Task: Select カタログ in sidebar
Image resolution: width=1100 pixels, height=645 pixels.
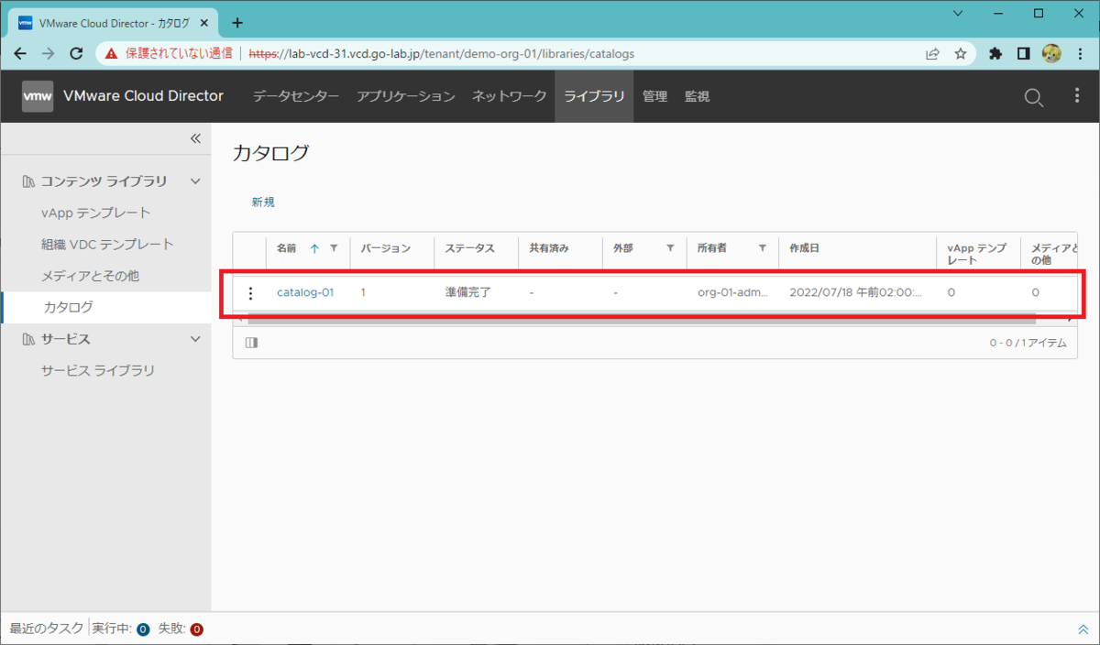Action: (105, 307)
